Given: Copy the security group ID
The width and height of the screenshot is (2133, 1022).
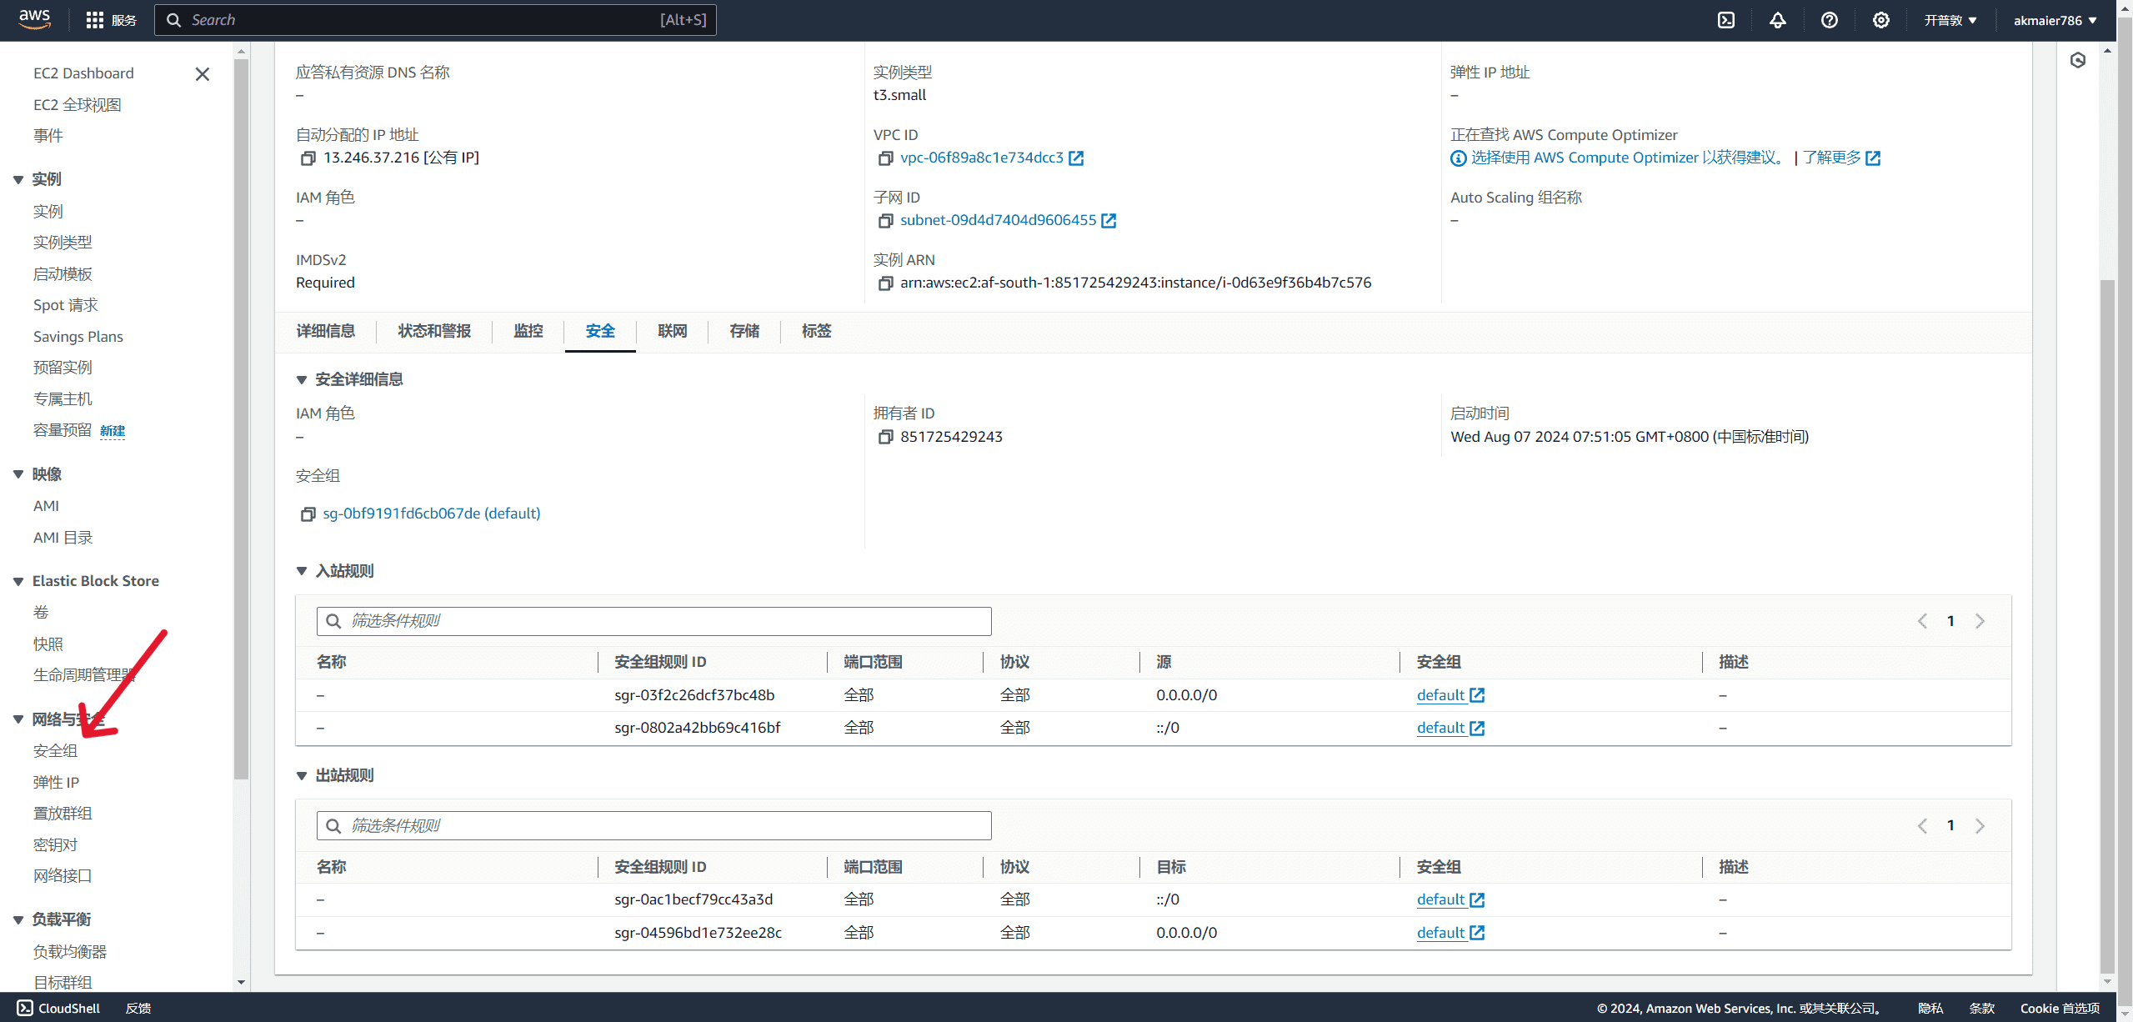Looking at the screenshot, I should pyautogui.click(x=308, y=514).
